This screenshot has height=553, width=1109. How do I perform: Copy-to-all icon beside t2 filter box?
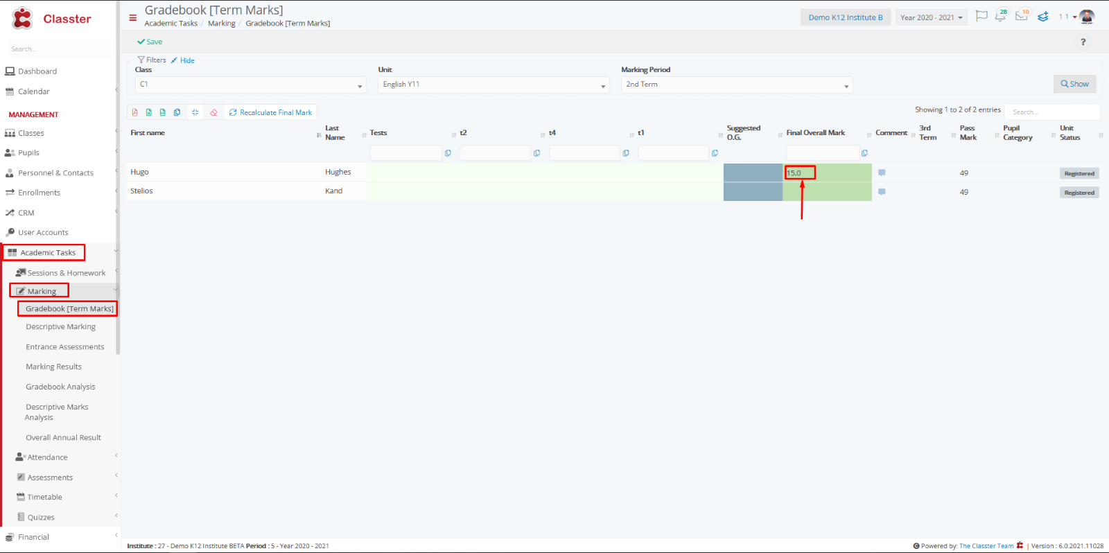click(536, 153)
